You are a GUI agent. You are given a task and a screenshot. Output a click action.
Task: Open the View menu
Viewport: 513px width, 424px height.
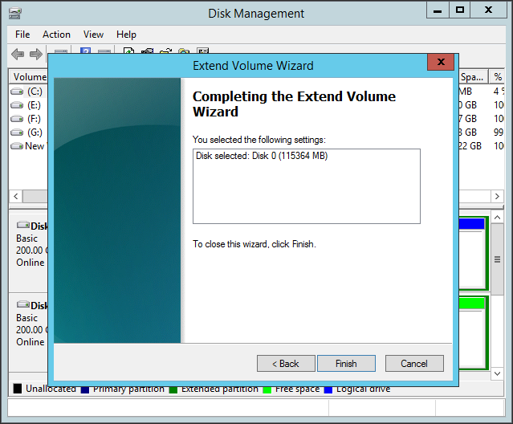[93, 35]
